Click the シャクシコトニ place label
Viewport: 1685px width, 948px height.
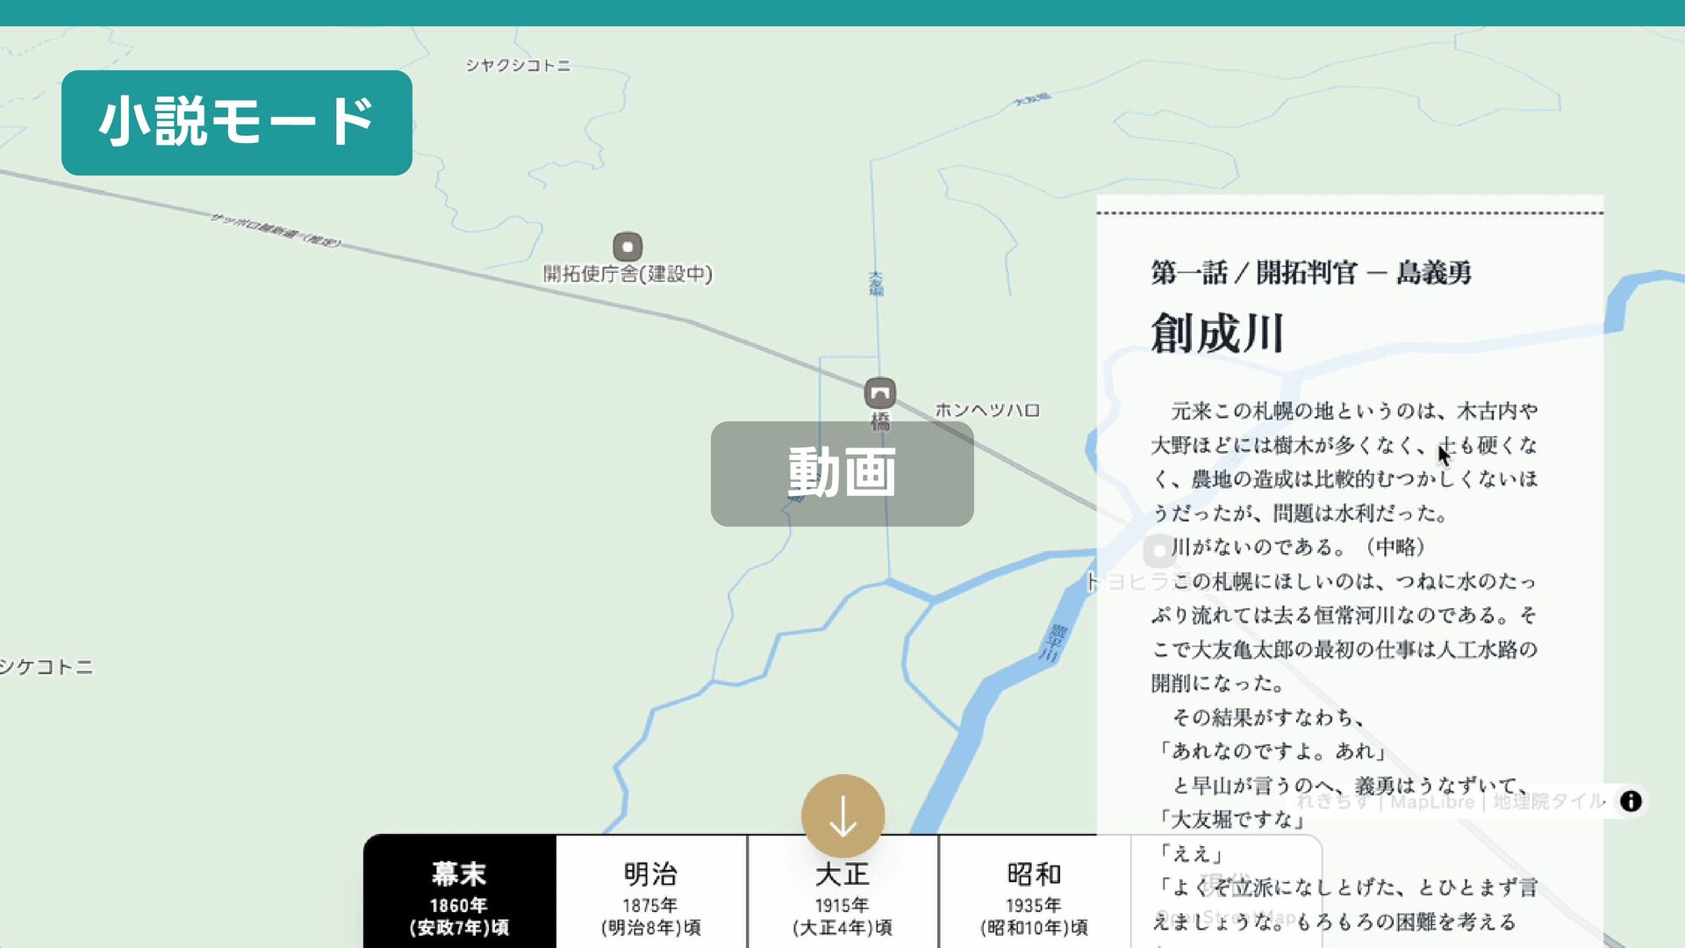coord(518,65)
